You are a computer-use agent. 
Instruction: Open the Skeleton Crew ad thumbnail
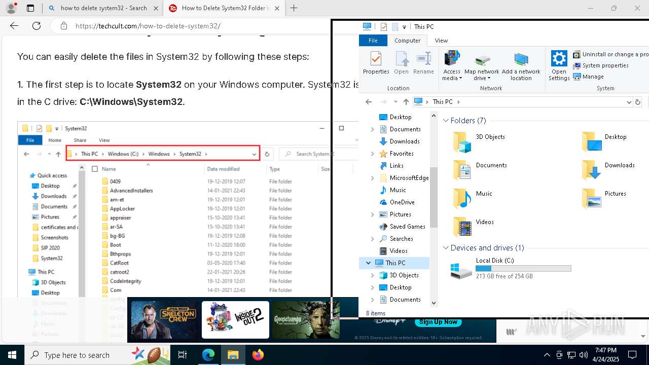(x=165, y=320)
